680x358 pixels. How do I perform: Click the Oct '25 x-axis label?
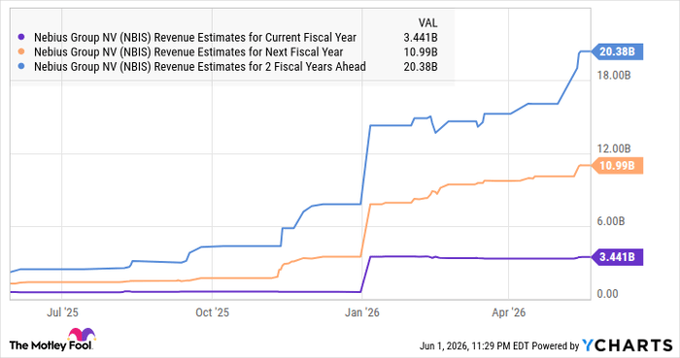[x=212, y=312]
